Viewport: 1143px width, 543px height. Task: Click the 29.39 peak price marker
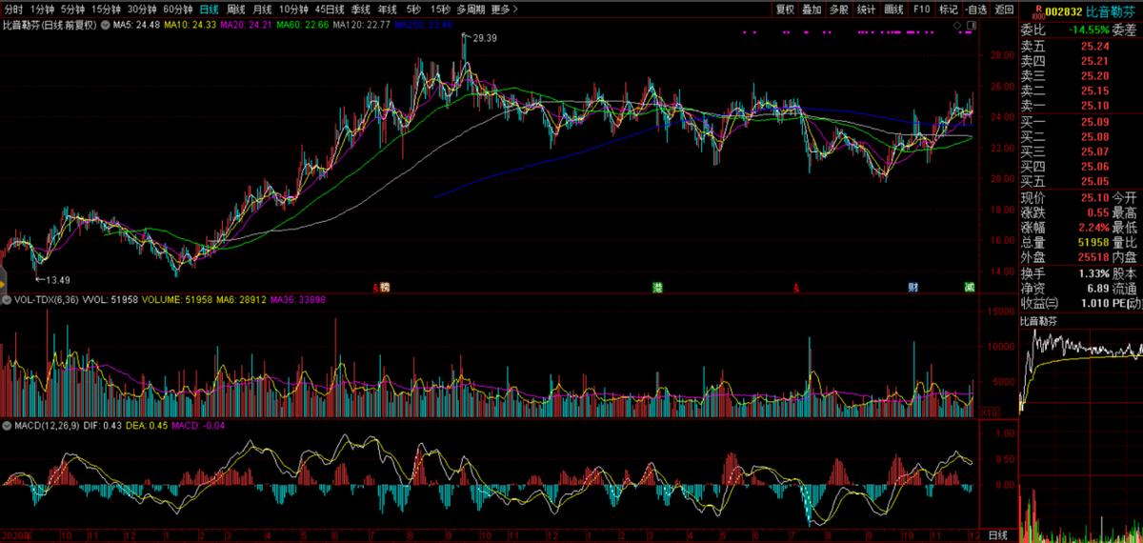click(484, 36)
